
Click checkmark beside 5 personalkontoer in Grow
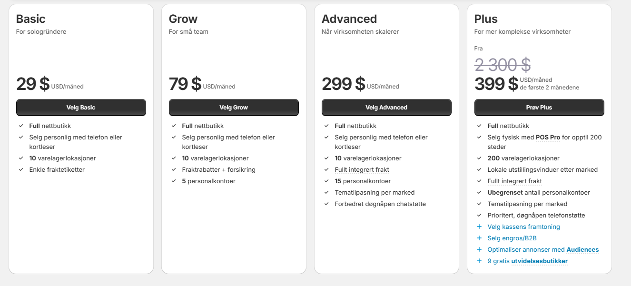coord(174,181)
